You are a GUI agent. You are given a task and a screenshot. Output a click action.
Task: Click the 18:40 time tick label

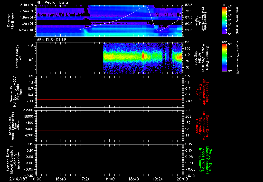[134, 179]
